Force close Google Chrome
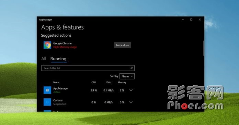The image size is (239, 125). tap(122, 45)
